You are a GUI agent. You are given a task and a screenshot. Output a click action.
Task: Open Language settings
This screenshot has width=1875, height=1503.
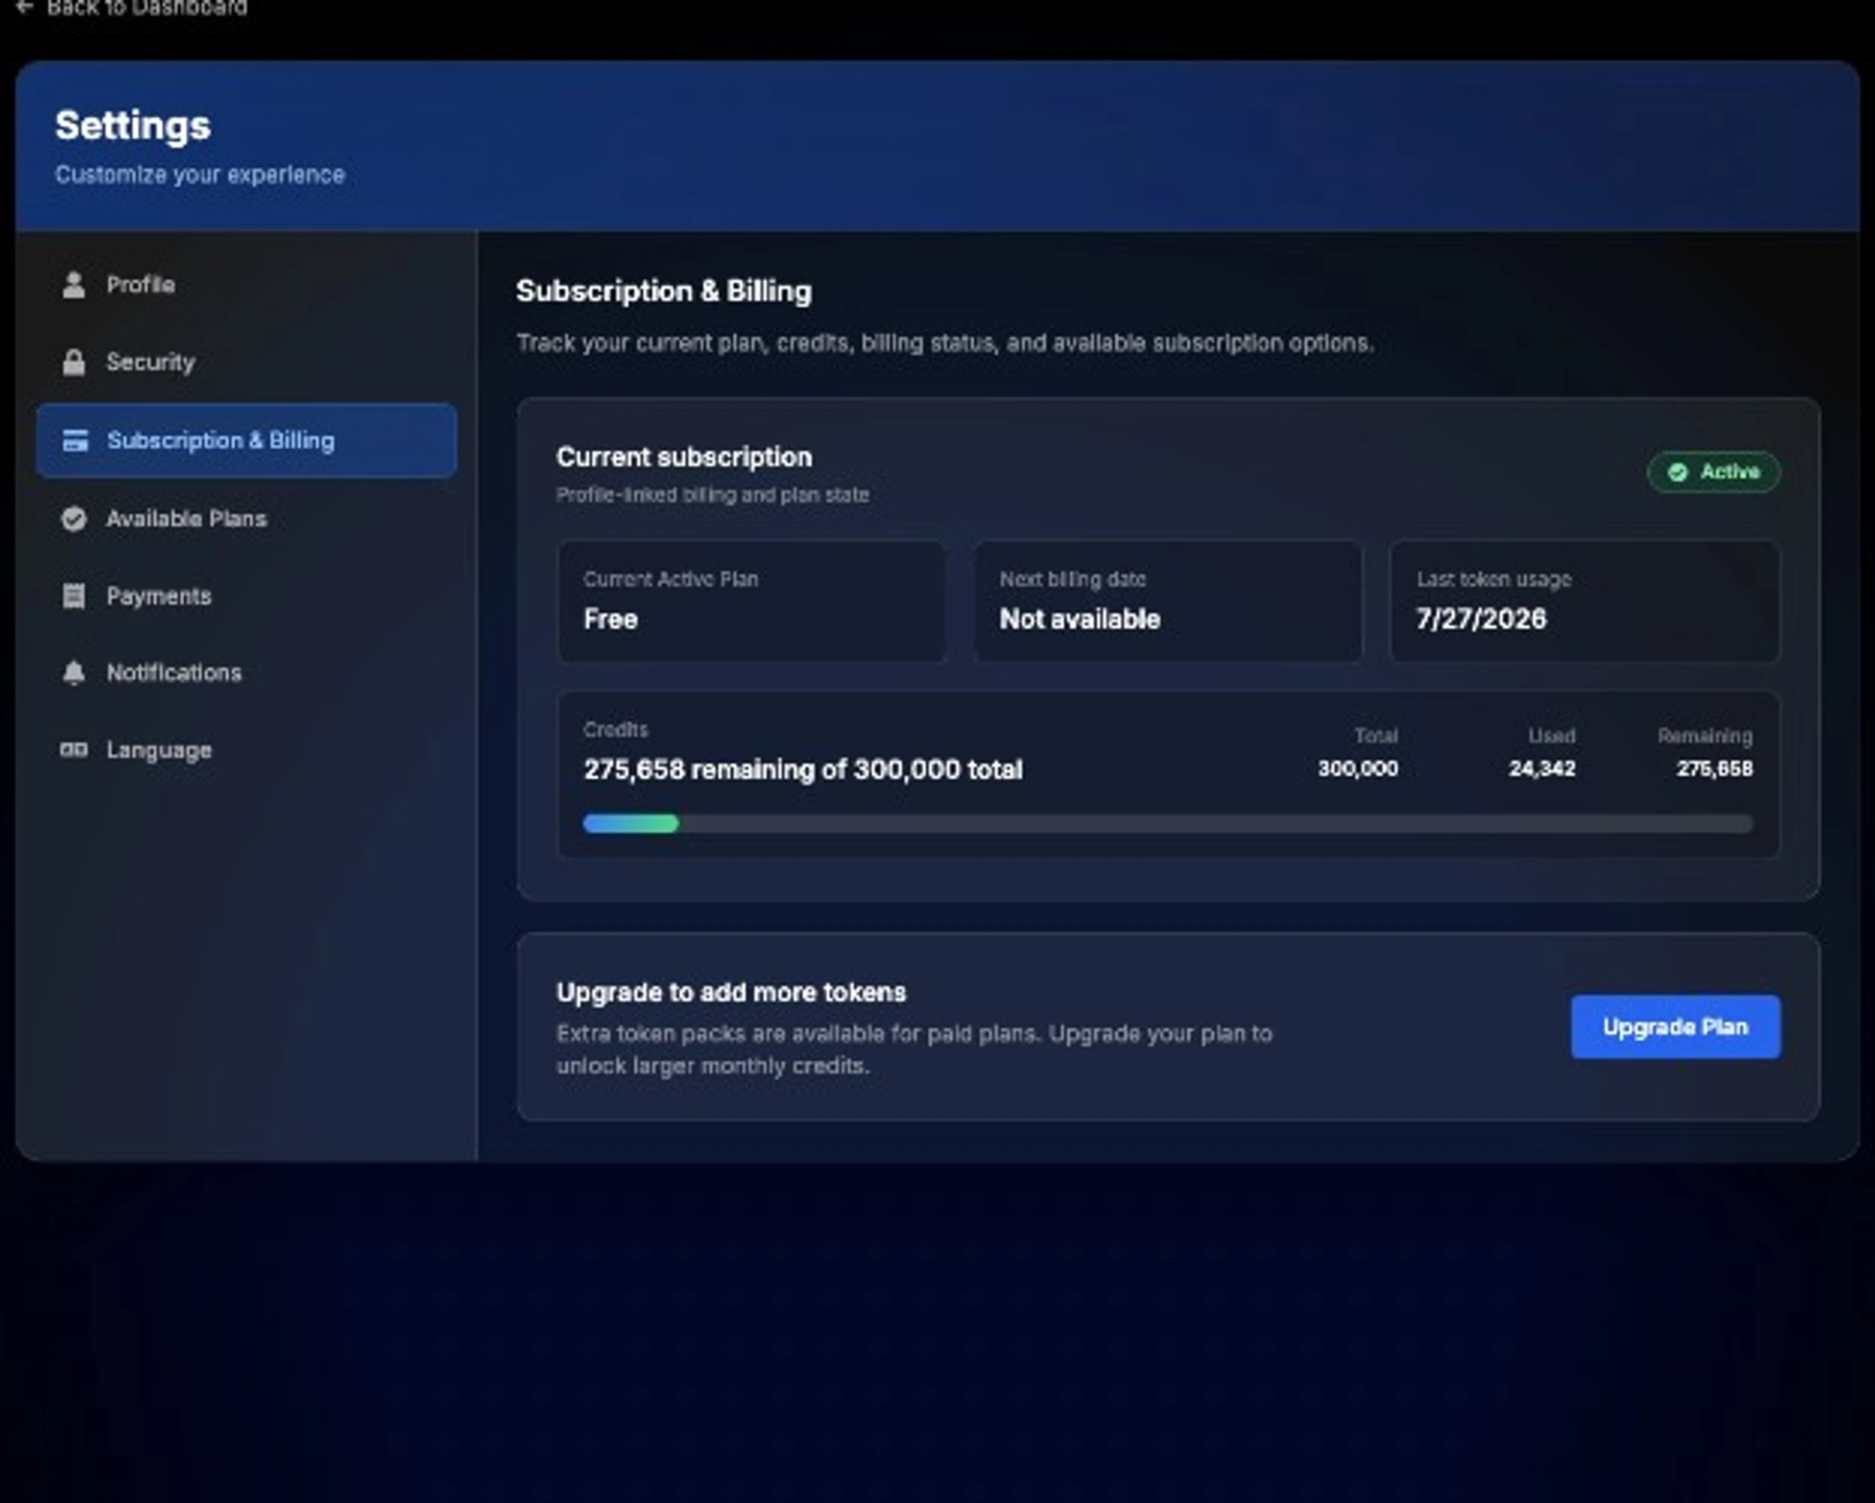246,750
